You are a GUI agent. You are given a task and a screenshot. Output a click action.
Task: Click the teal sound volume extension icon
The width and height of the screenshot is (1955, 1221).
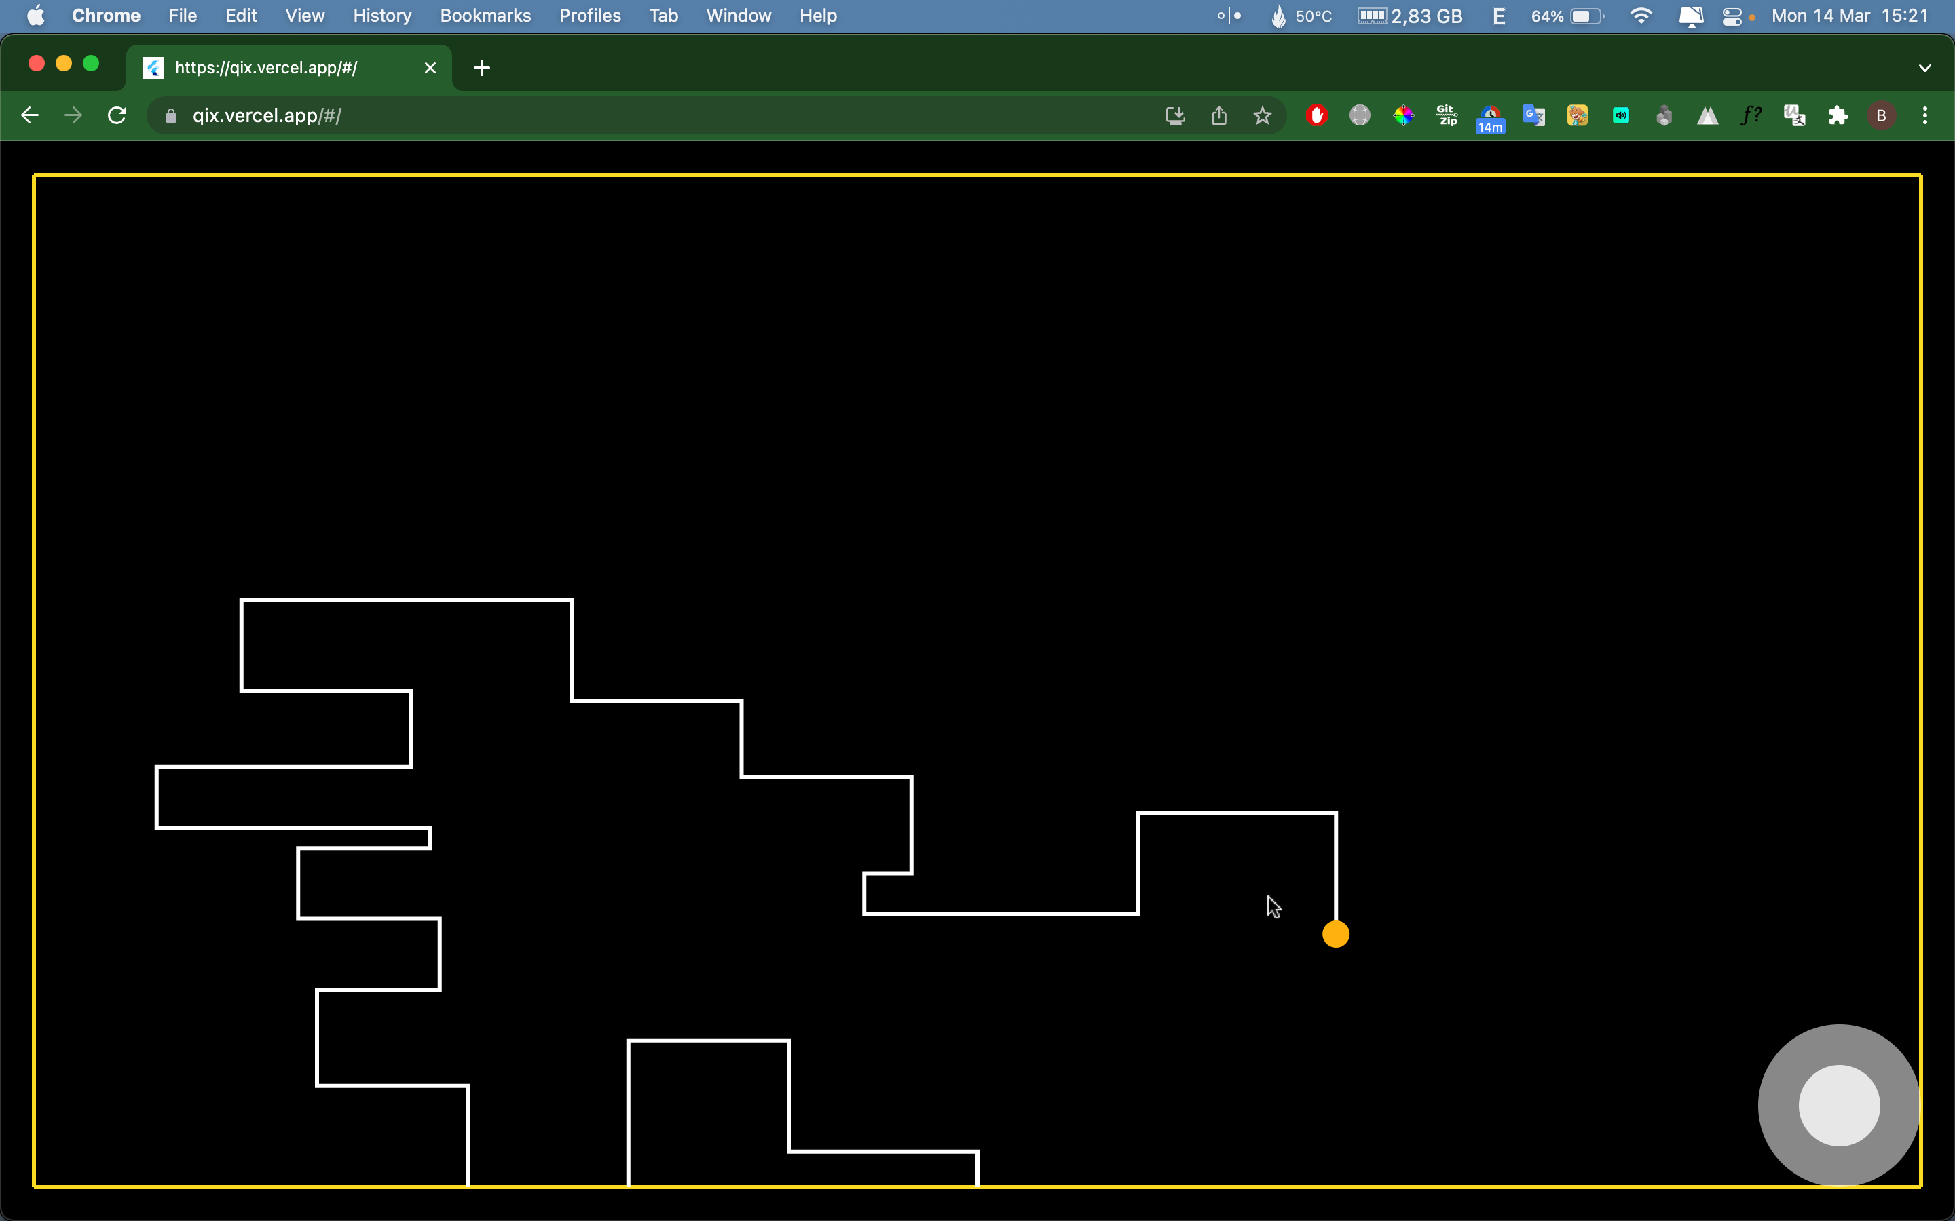[1620, 115]
